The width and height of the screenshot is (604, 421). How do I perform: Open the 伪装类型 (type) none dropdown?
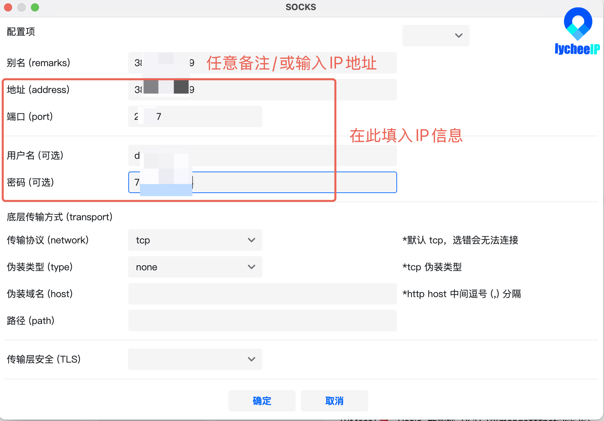click(x=195, y=267)
